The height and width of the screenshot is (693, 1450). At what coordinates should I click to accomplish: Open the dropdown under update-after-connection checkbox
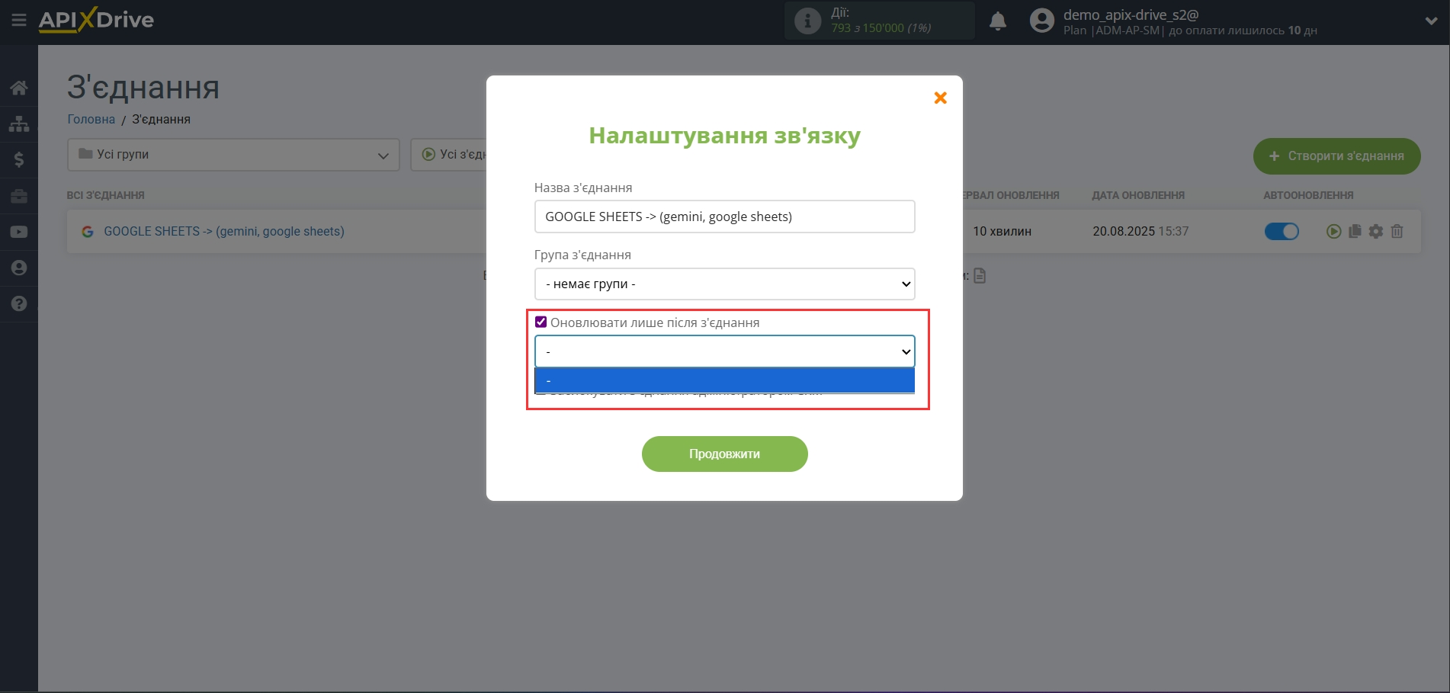pyautogui.click(x=724, y=351)
